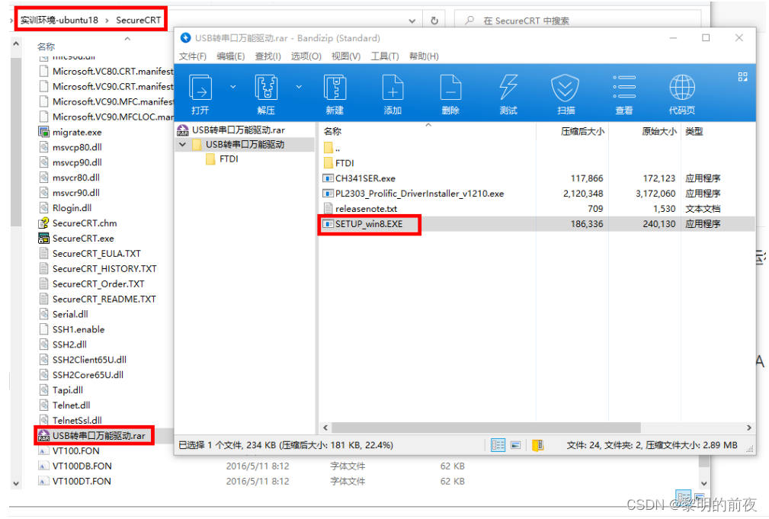The height and width of the screenshot is (519, 769).
Task: Click Explorer left pane scroll down arrow
Action: [16, 483]
